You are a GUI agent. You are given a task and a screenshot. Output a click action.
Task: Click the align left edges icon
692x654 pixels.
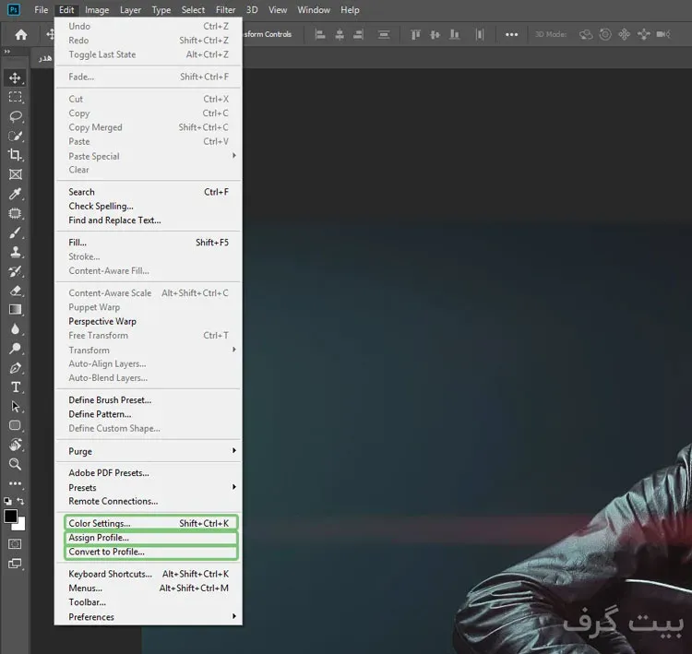click(x=320, y=34)
